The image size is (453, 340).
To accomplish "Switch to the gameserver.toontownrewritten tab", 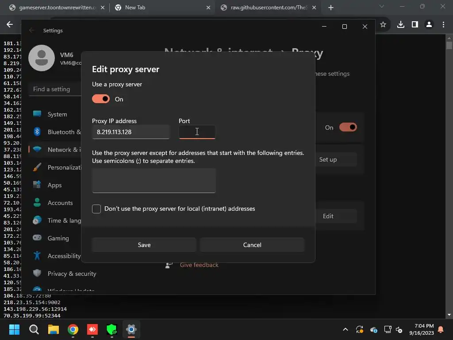I will tap(58, 8).
